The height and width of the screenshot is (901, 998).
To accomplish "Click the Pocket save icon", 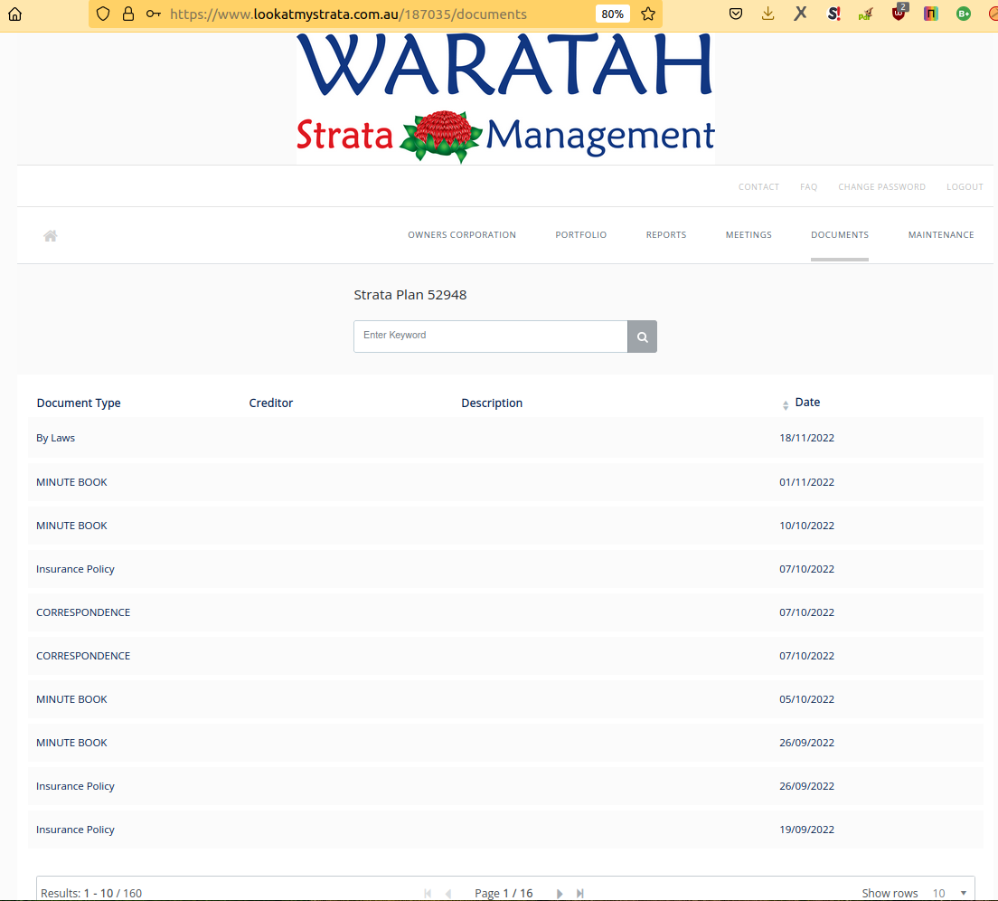I will 736,14.
